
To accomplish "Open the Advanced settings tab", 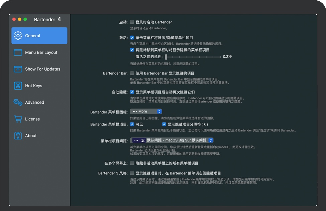I will coord(34,102).
